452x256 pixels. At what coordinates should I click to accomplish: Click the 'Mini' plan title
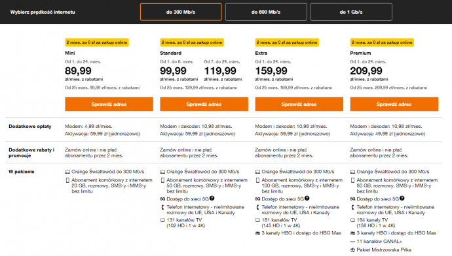69,53
